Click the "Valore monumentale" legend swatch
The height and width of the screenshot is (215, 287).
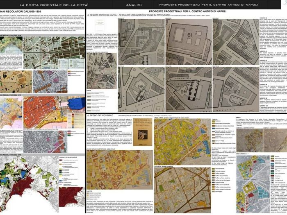pos(88,193)
